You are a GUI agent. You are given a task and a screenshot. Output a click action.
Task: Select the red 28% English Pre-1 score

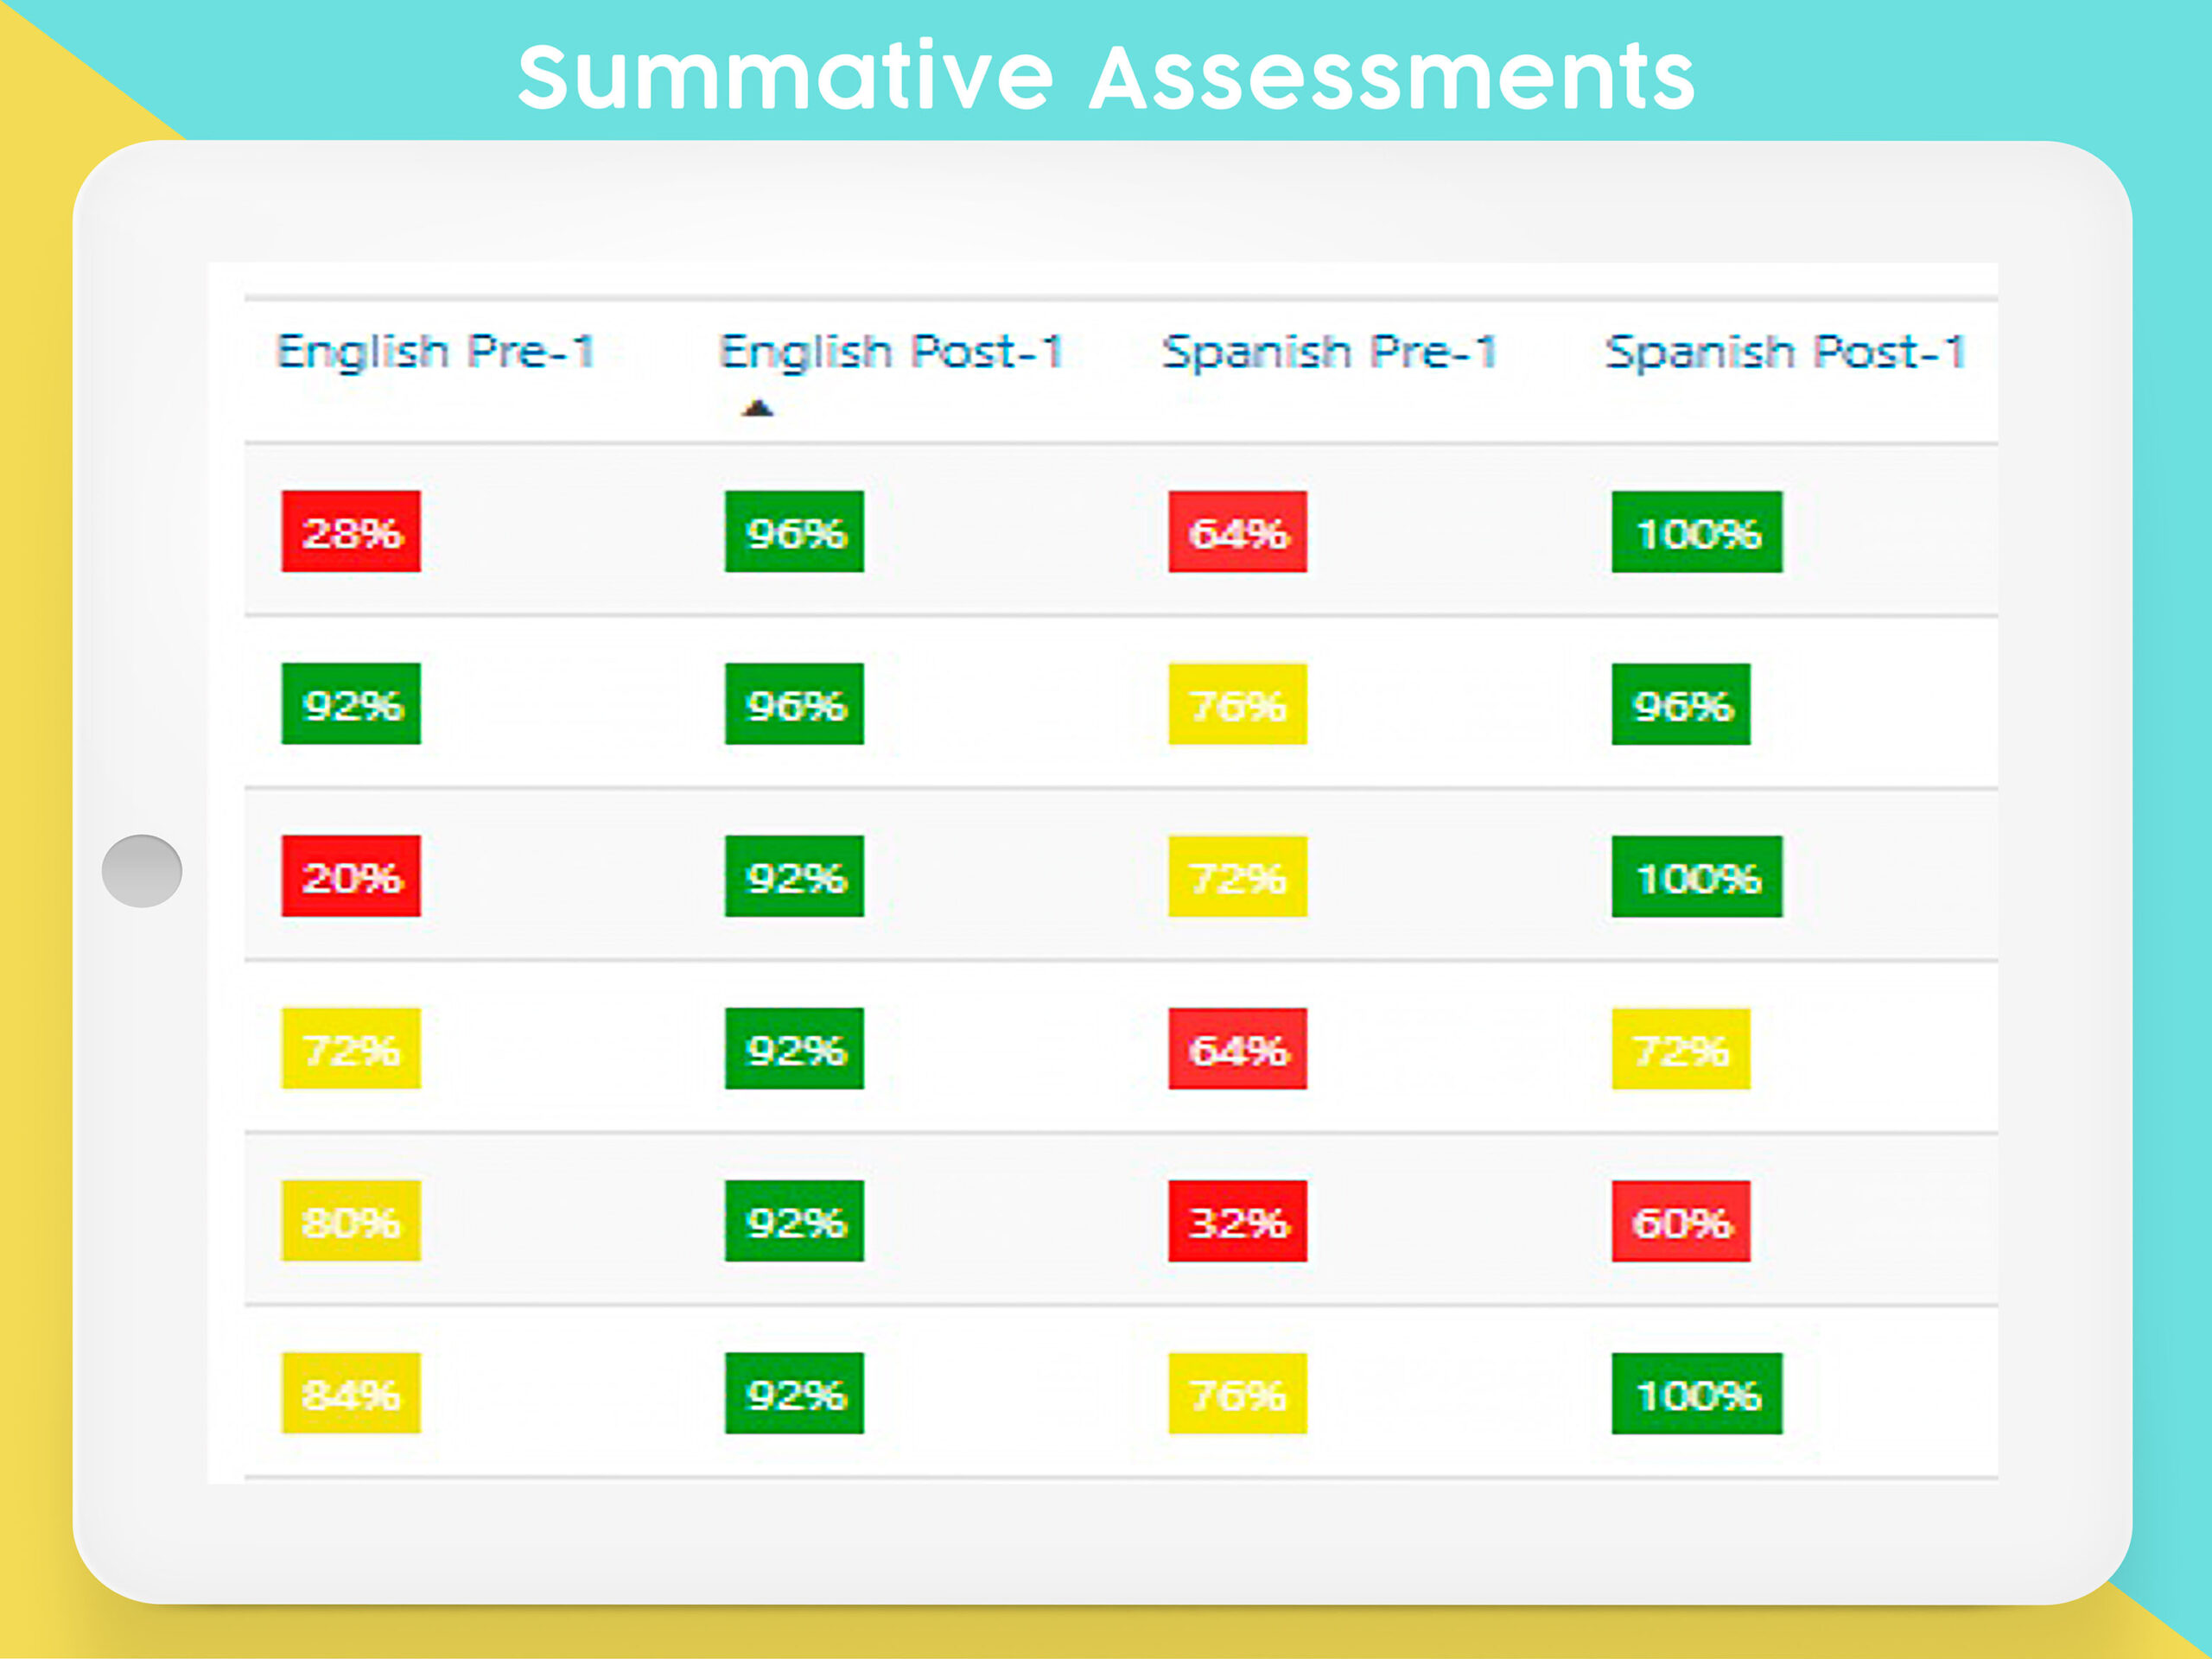coord(351,532)
